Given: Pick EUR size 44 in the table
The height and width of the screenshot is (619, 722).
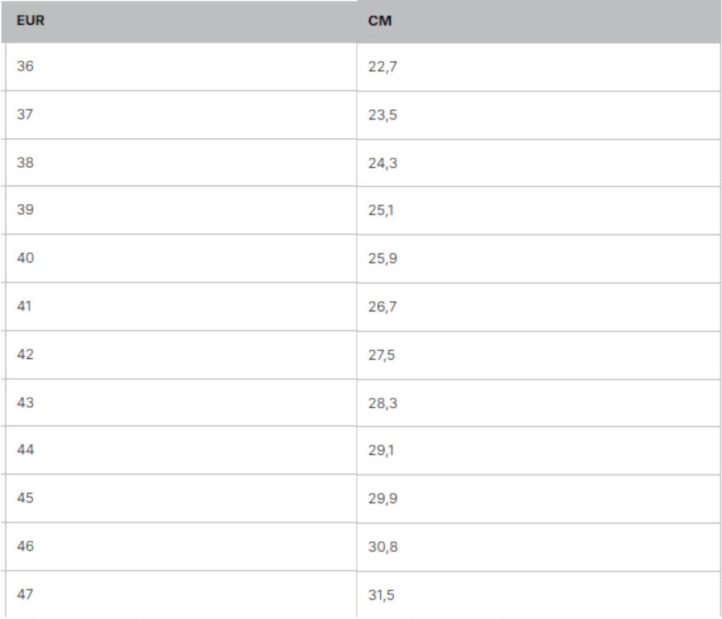Looking at the screenshot, I should pyautogui.click(x=26, y=450).
